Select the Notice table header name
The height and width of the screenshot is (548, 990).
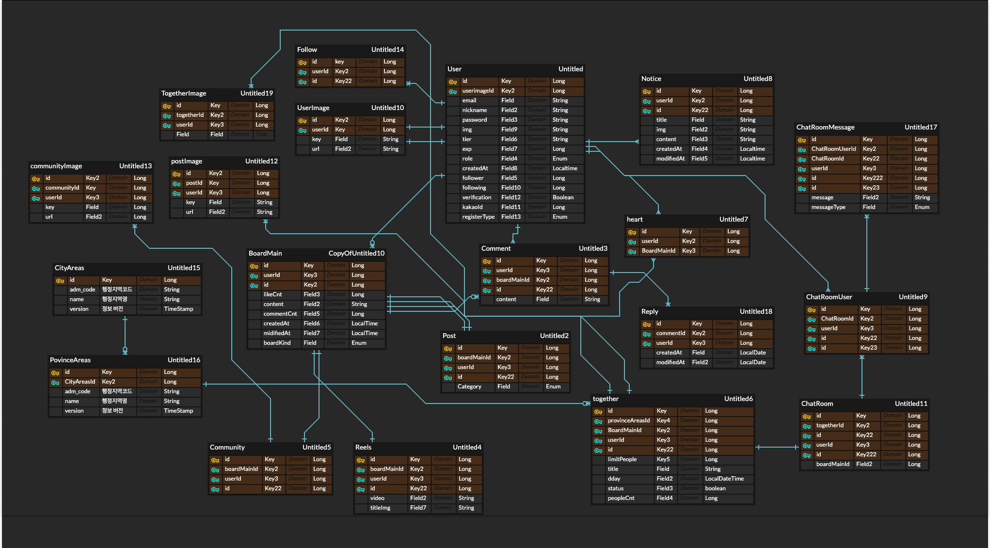(x=651, y=79)
